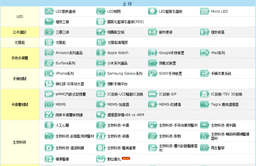Image resolution: width=256 pixels, height=166 pixels.
Task: Click the 全球 header tab
Action: tap(128, 4)
